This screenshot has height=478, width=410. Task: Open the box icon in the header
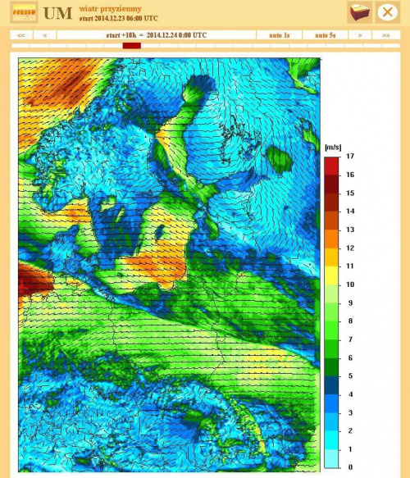coord(359,12)
